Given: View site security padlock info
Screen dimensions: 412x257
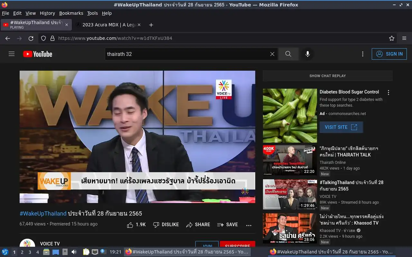Looking at the screenshot, I should tap(52, 38).
